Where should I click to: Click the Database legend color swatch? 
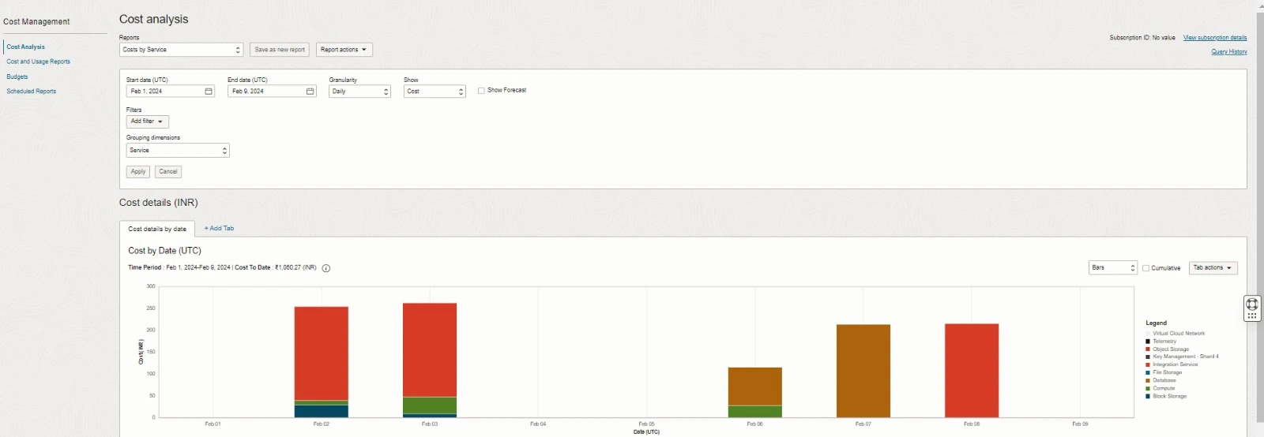(1148, 381)
